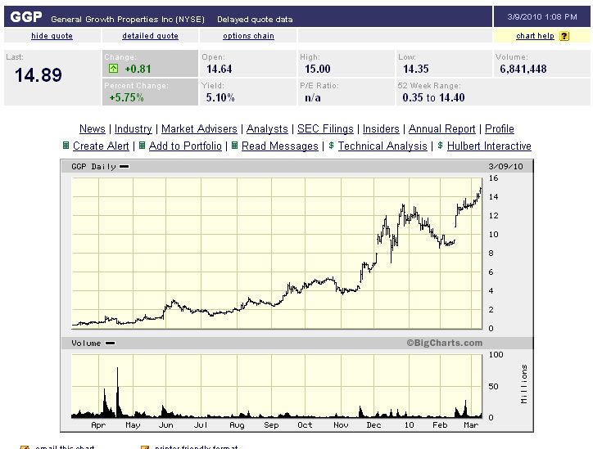The height and width of the screenshot is (449, 593).
Task: Click the 3/9/2010 1:08 PM timestamp
Action: [542, 16]
